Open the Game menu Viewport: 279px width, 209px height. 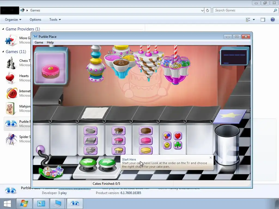point(39,42)
